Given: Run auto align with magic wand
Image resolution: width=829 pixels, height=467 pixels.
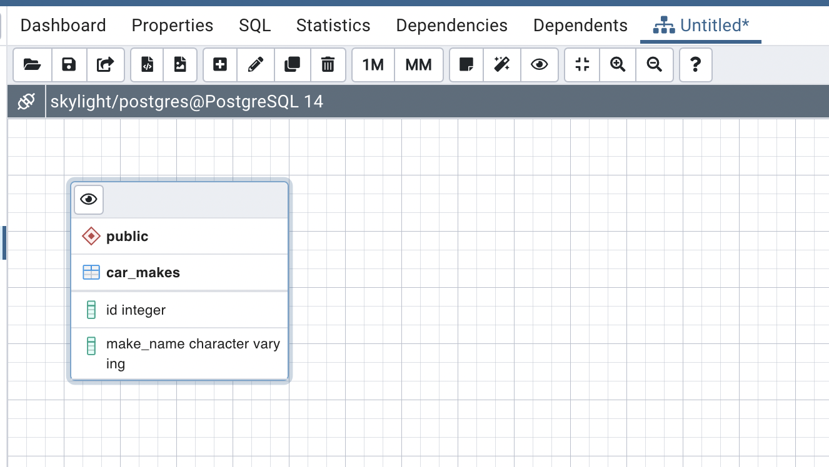Looking at the screenshot, I should [502, 64].
